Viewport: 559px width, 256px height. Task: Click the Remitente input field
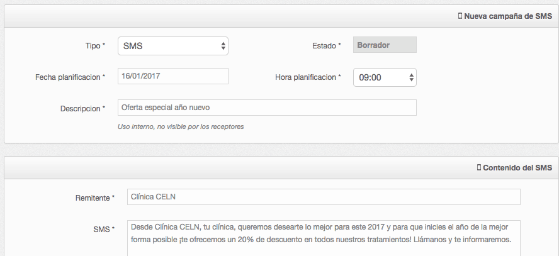(324, 197)
